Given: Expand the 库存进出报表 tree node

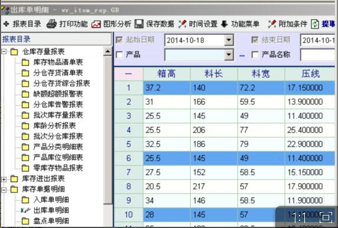Looking at the screenshot, I should [4, 179].
